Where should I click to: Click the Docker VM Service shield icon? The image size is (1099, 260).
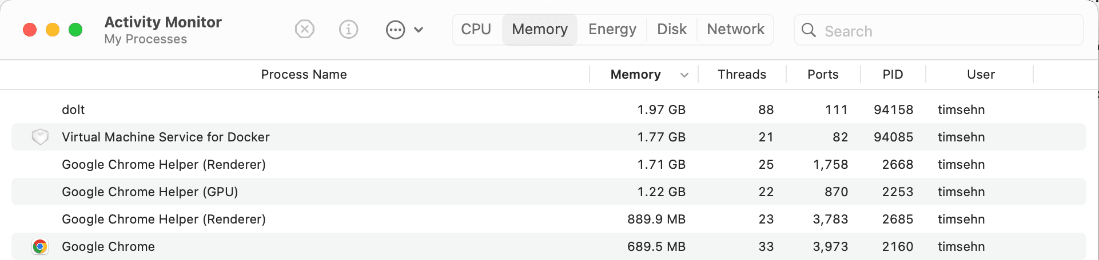pyautogui.click(x=40, y=137)
